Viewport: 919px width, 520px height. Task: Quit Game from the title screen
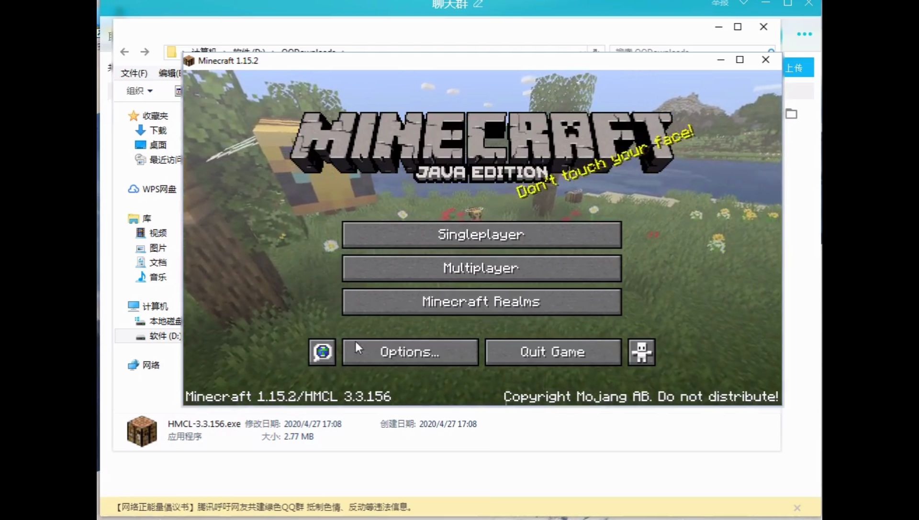[x=553, y=352]
